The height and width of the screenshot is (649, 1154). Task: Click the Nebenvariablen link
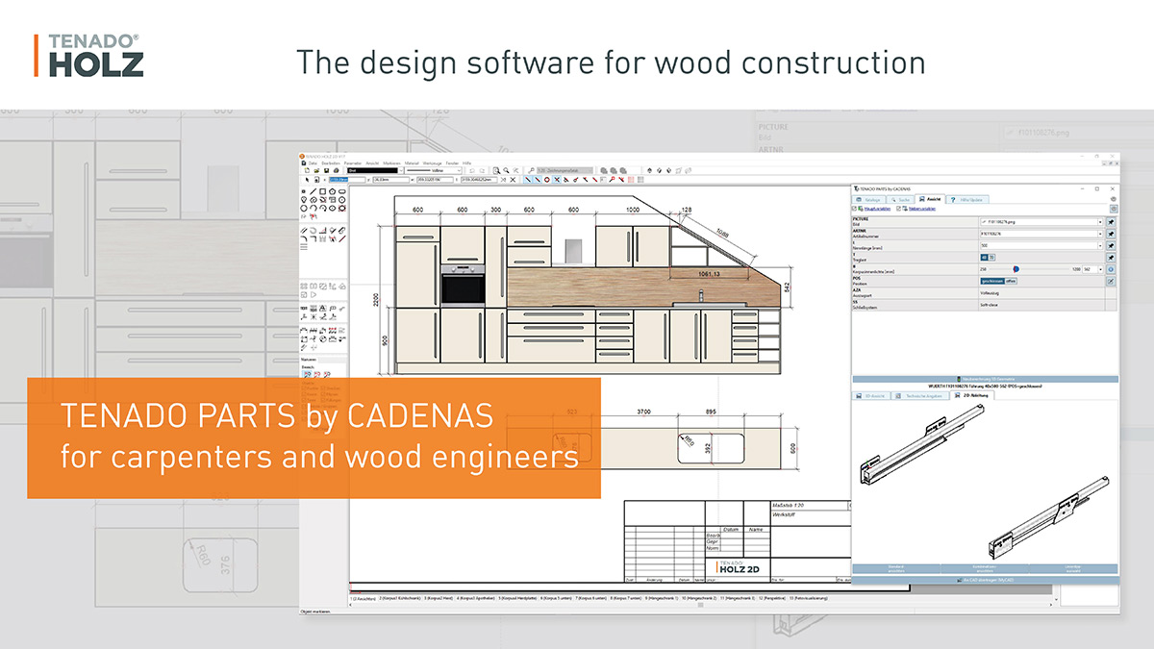[922, 209]
